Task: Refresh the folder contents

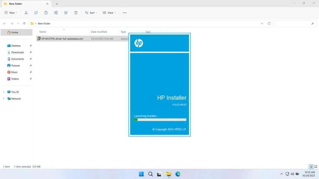Action: pos(269,23)
